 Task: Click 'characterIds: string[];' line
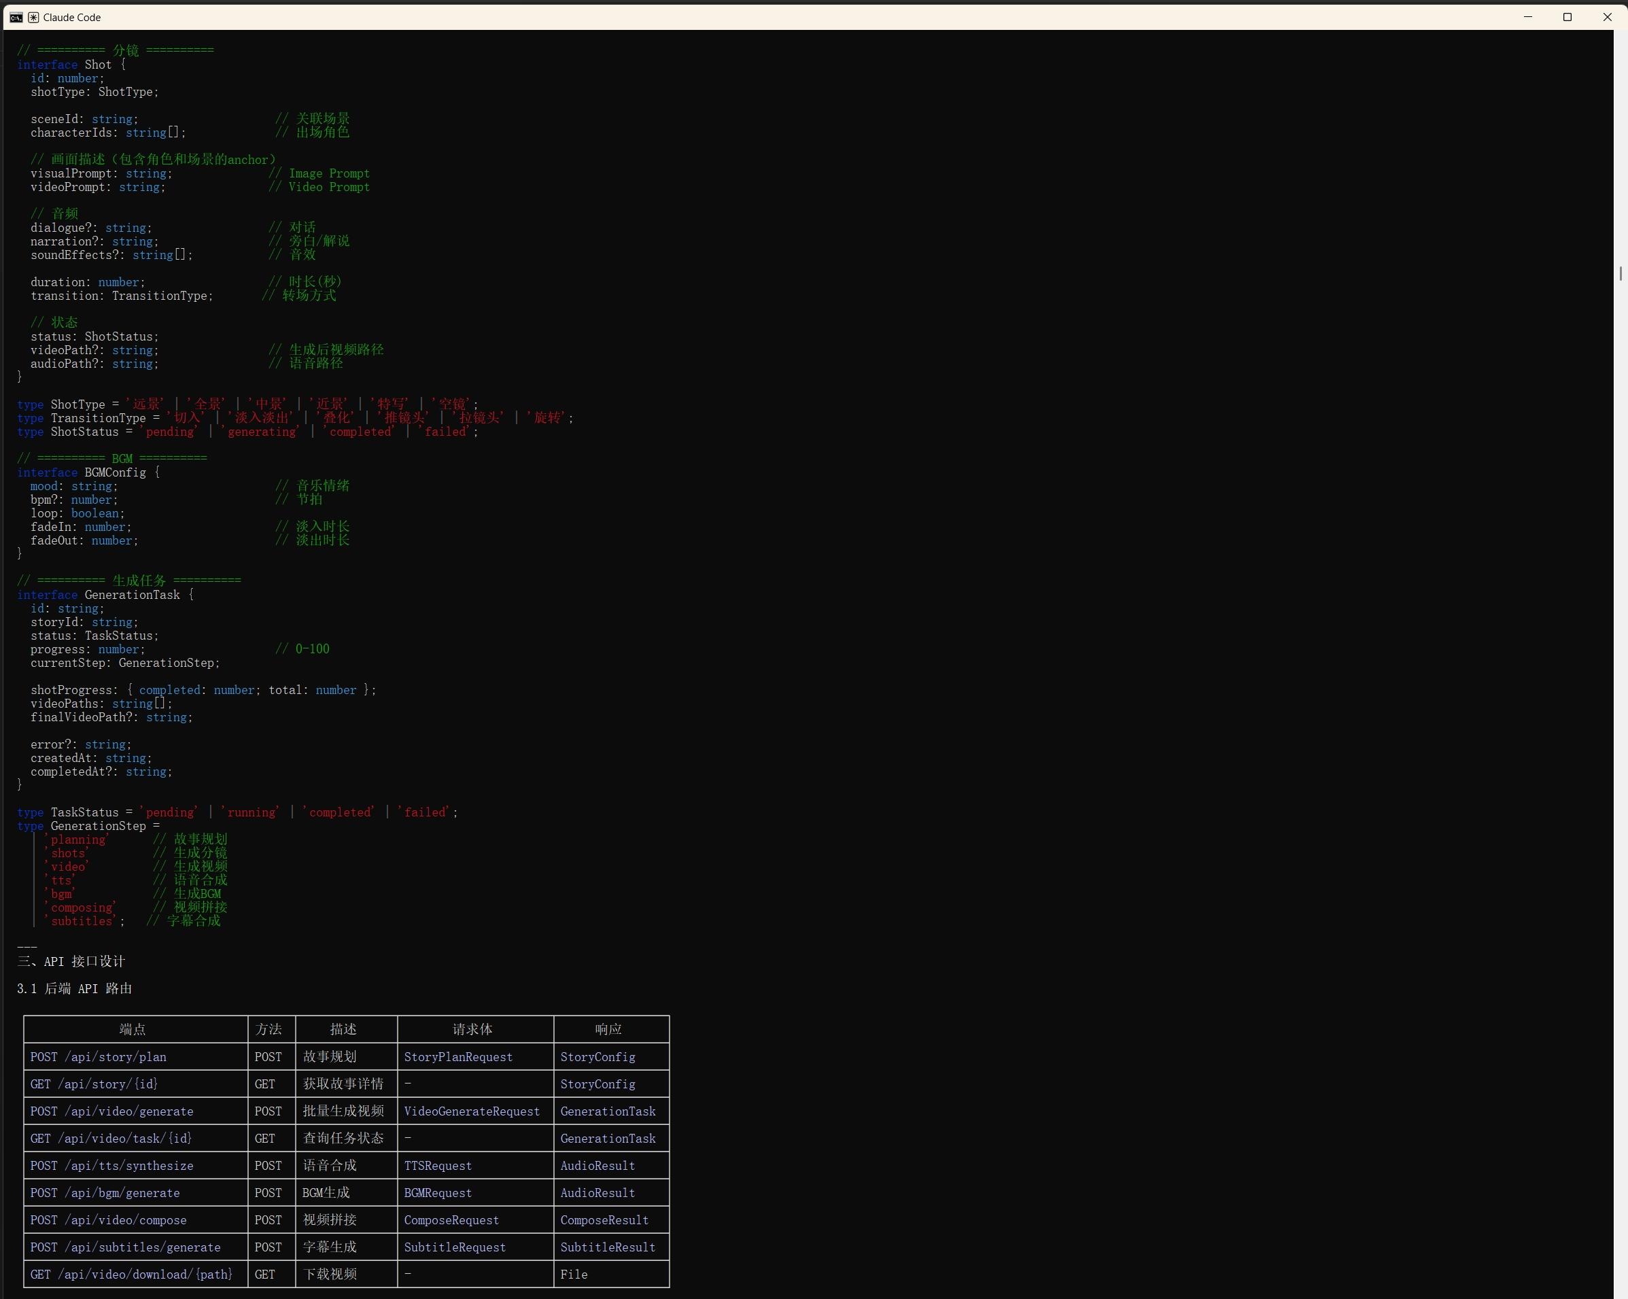(x=108, y=133)
